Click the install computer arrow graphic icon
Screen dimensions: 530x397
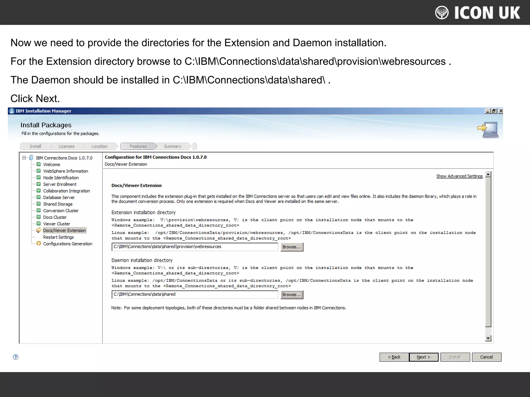(x=488, y=130)
